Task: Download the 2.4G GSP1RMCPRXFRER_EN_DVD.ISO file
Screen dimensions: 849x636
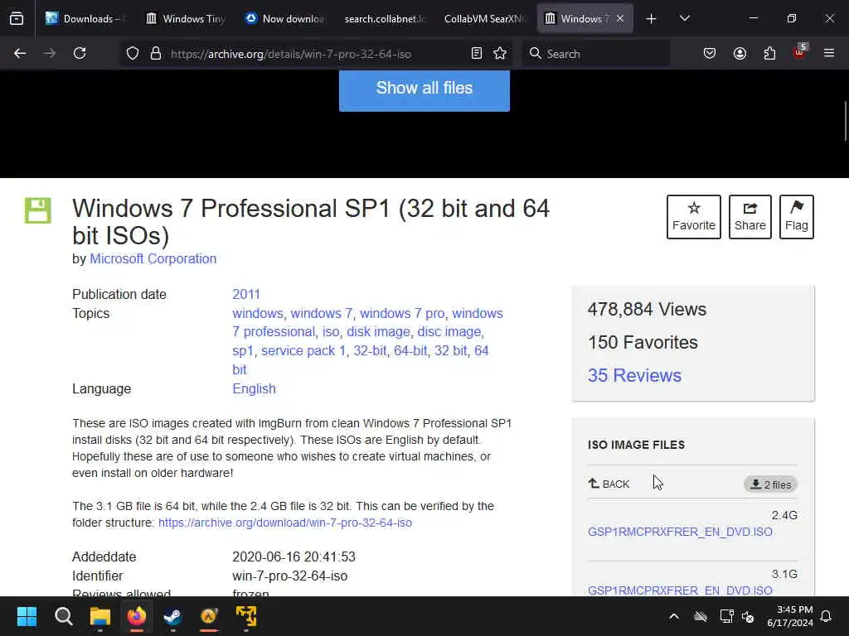Action: 680,532
